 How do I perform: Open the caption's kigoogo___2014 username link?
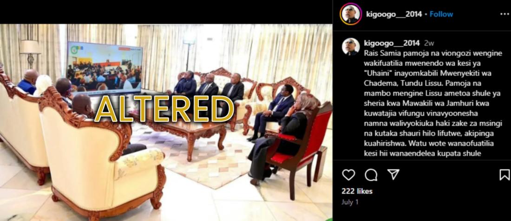pos(392,43)
